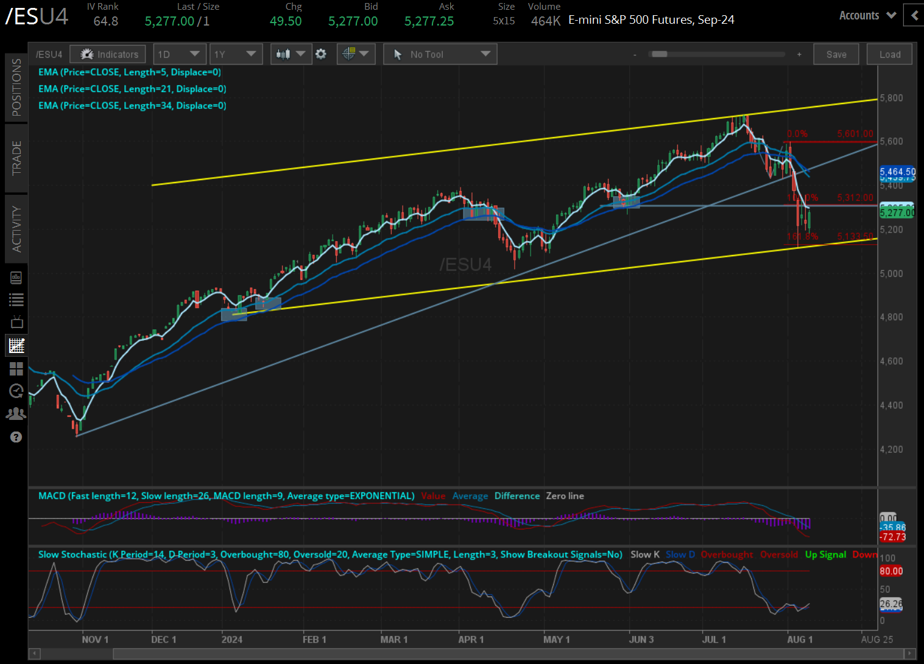Image resolution: width=924 pixels, height=664 pixels.
Task: Click the help question mark icon
Action: point(16,437)
